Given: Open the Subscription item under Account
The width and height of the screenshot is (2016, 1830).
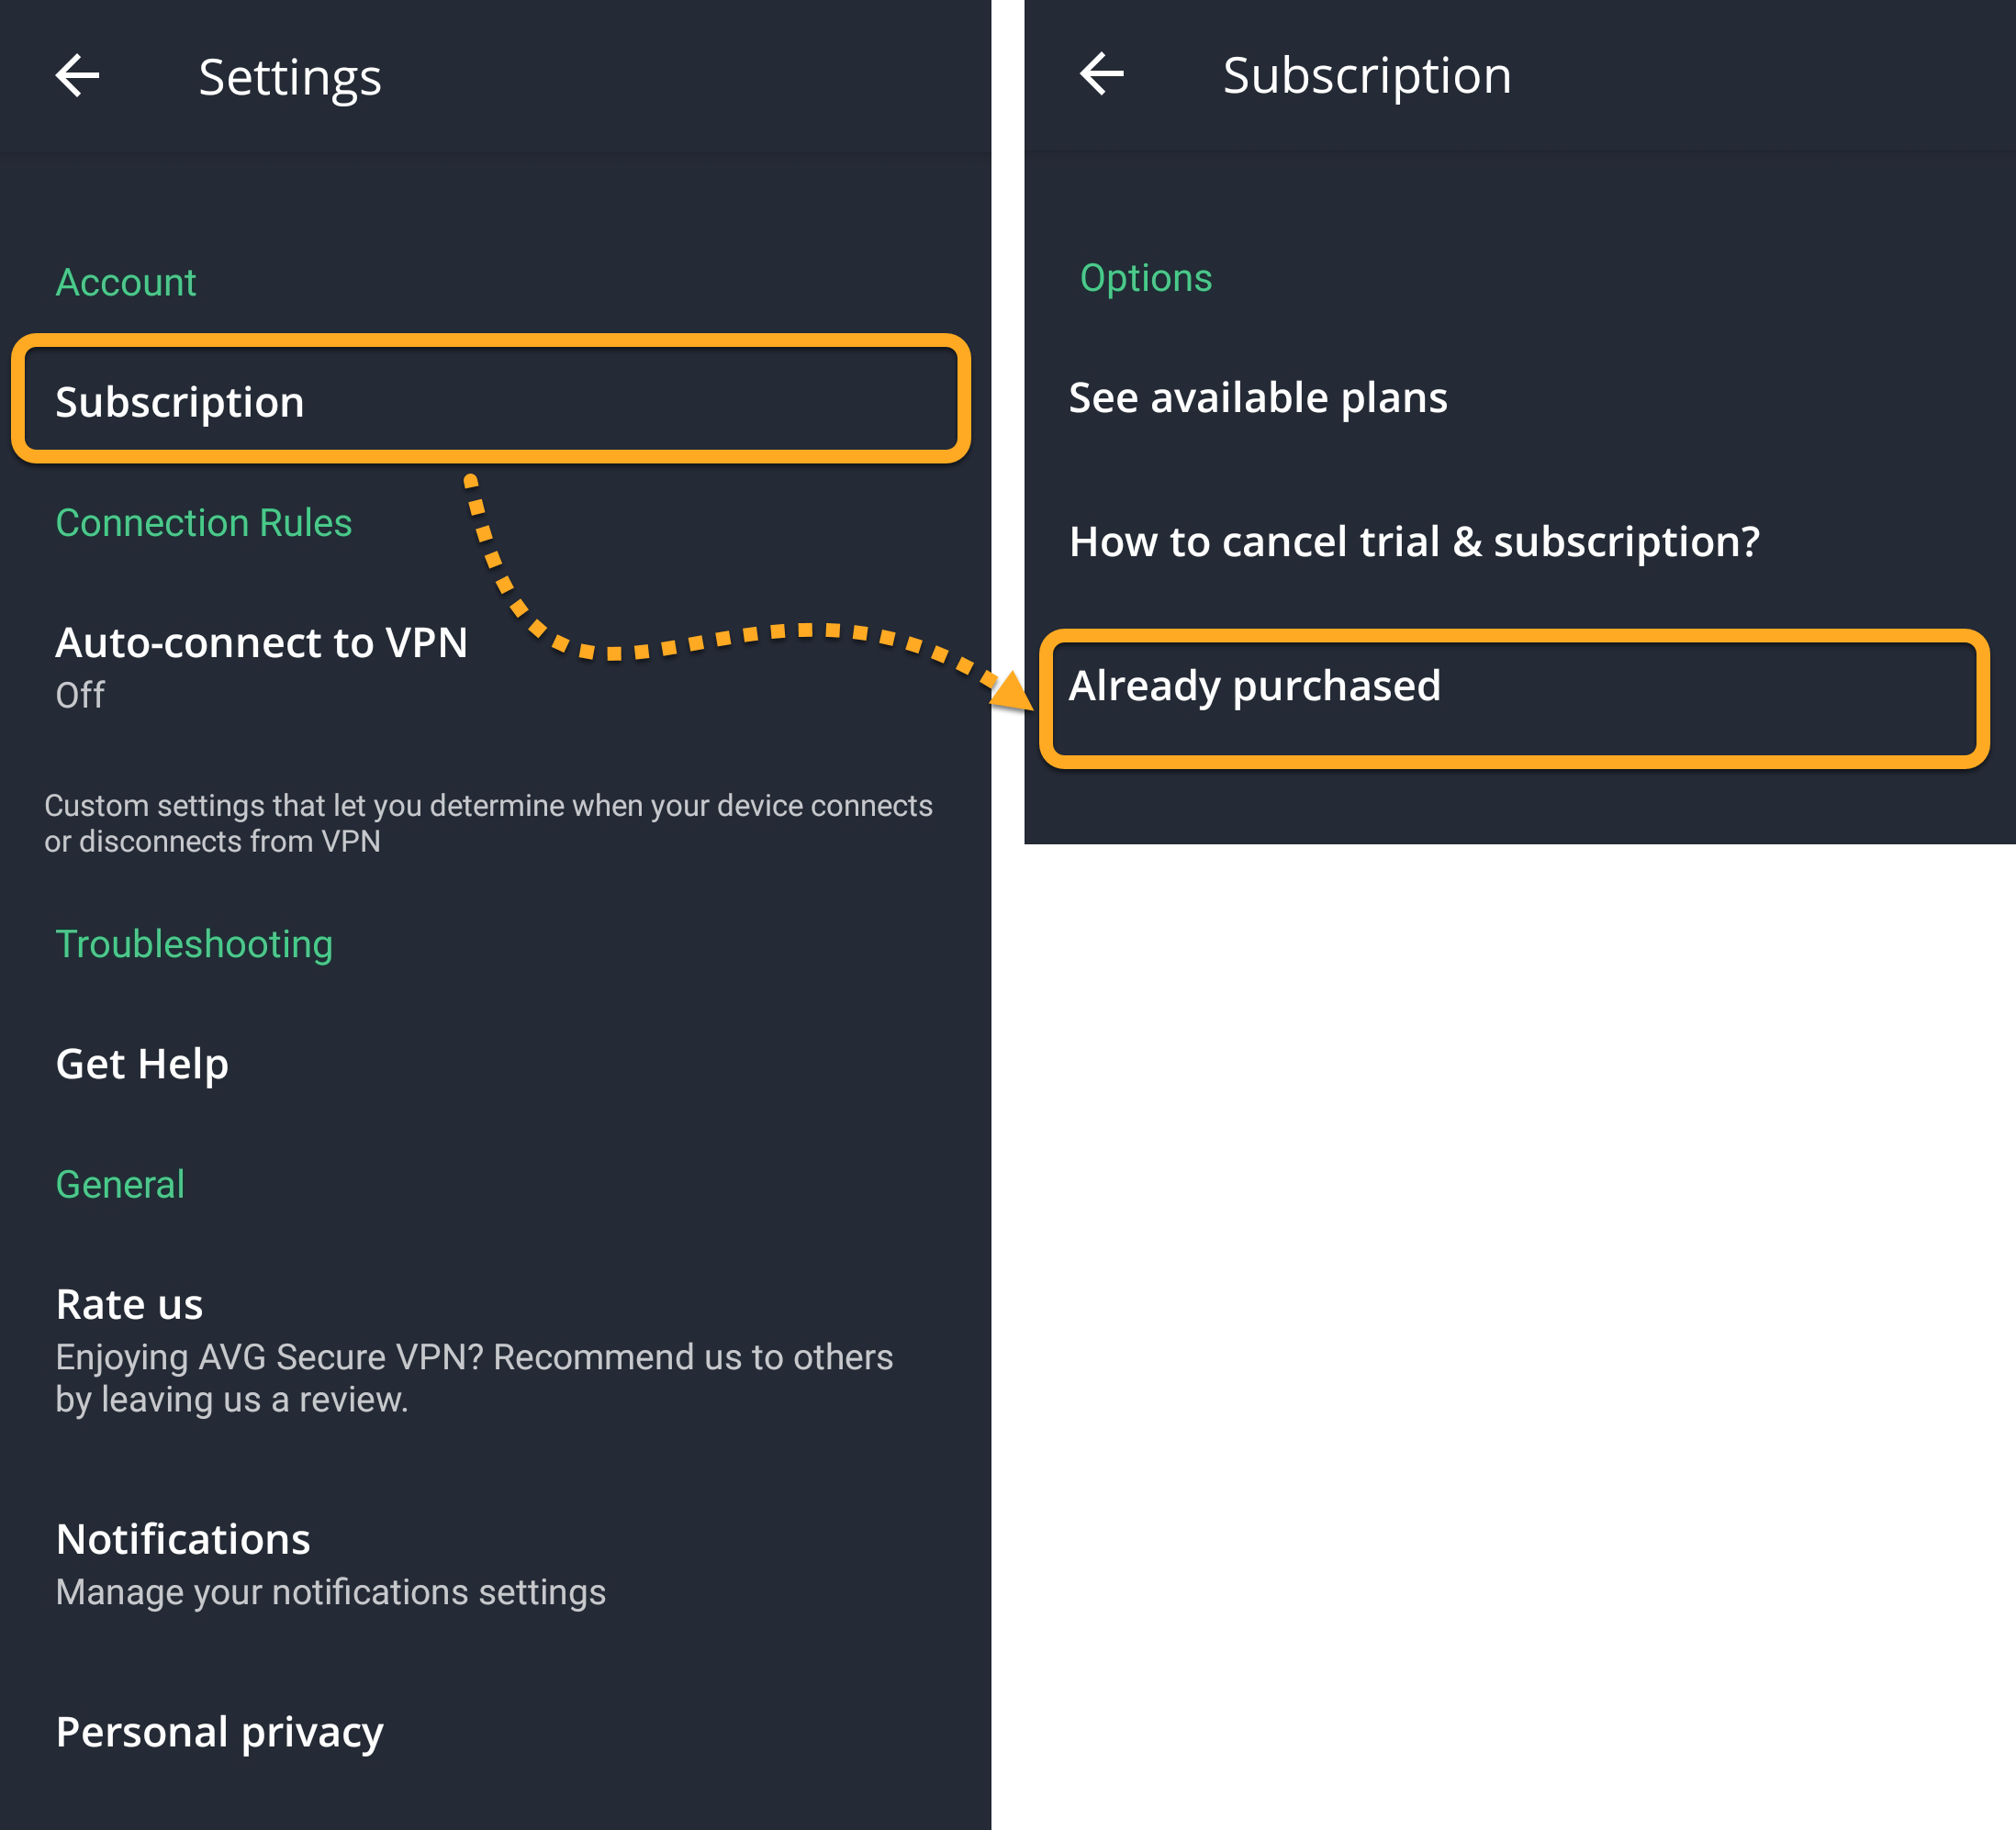Looking at the screenshot, I should tap(491, 400).
